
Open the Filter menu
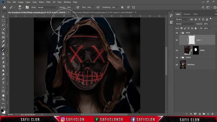click(x=48, y=2)
